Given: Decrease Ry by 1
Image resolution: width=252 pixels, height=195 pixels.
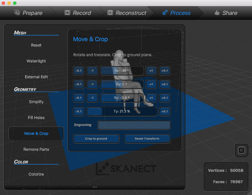Looking at the screenshot, I should pos(92,84).
